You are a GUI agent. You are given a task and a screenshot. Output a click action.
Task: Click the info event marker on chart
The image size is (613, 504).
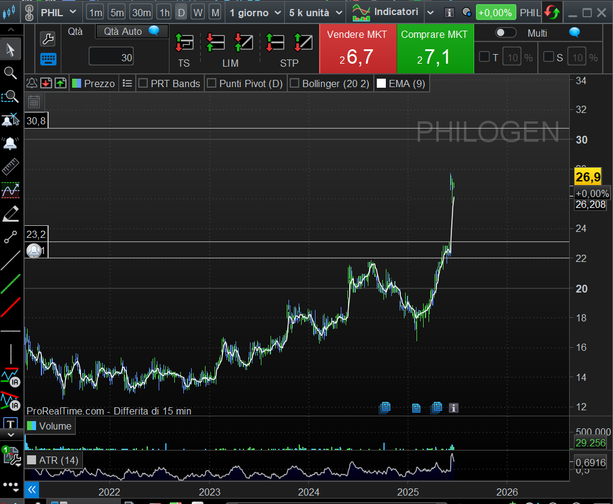pyautogui.click(x=453, y=407)
